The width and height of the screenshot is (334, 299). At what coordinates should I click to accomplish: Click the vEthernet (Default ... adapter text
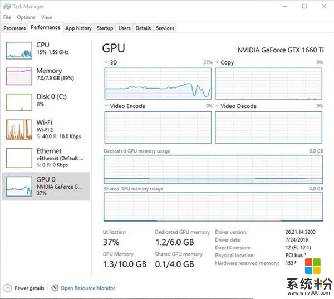point(60,158)
